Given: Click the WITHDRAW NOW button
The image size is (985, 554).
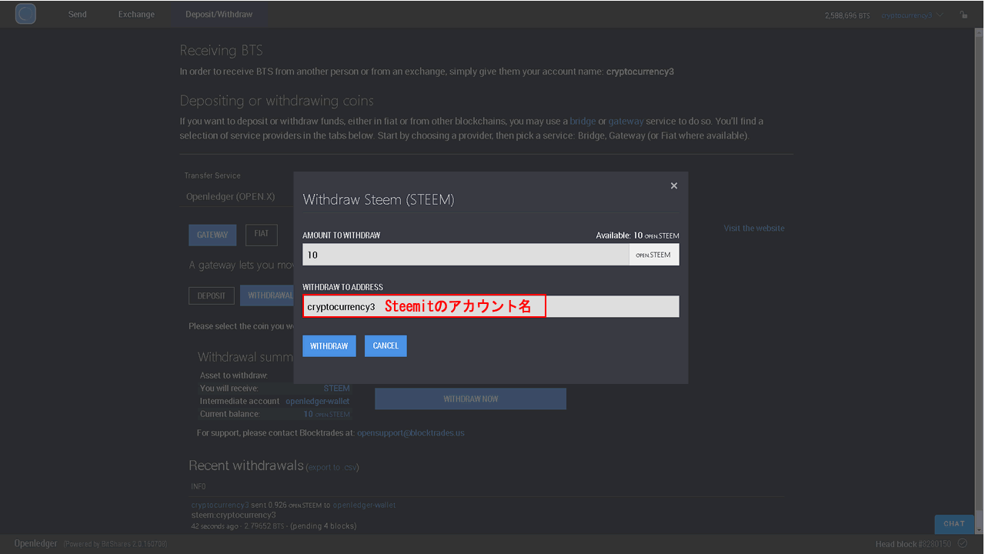Looking at the screenshot, I should click(470, 399).
